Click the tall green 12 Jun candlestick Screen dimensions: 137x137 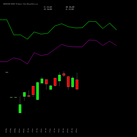38,91
